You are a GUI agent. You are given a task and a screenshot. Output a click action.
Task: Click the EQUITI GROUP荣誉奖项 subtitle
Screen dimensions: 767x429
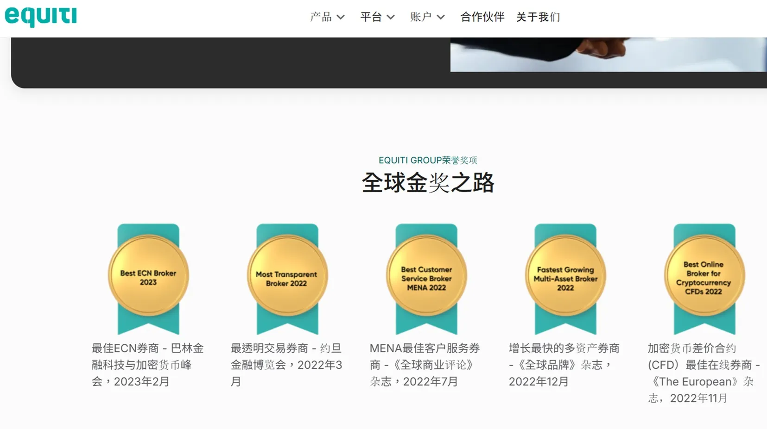click(x=428, y=160)
